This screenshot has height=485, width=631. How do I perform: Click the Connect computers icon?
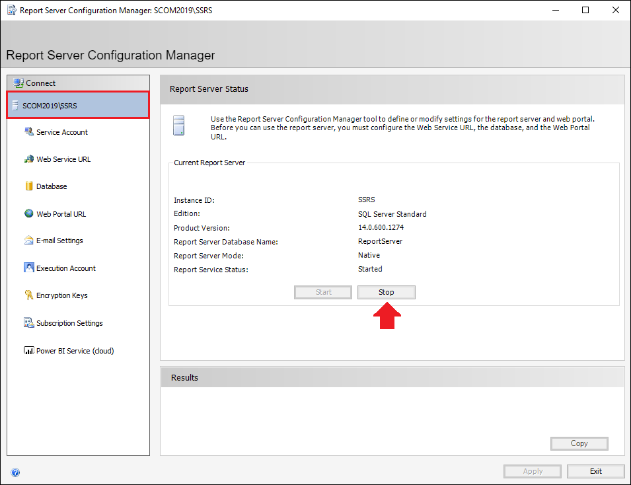click(19, 83)
